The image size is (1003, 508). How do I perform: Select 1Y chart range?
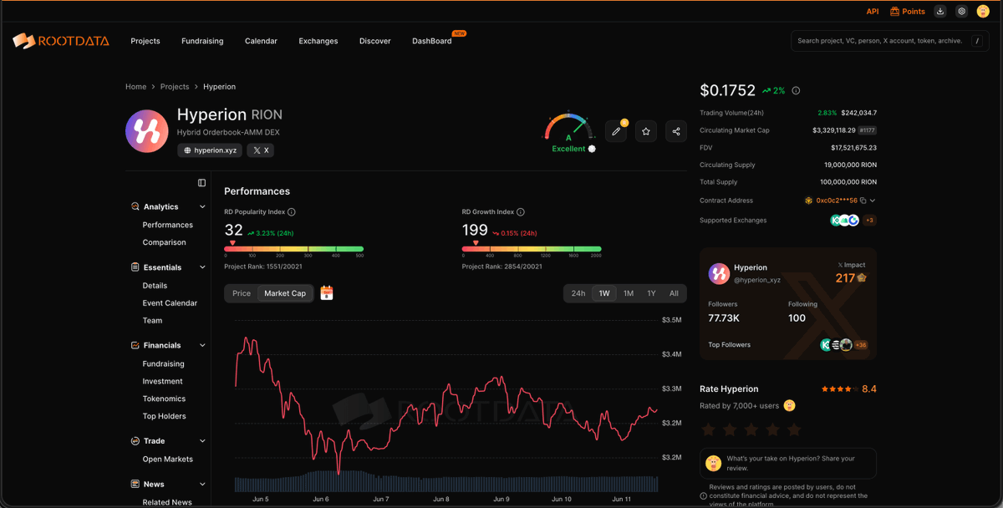(x=651, y=293)
